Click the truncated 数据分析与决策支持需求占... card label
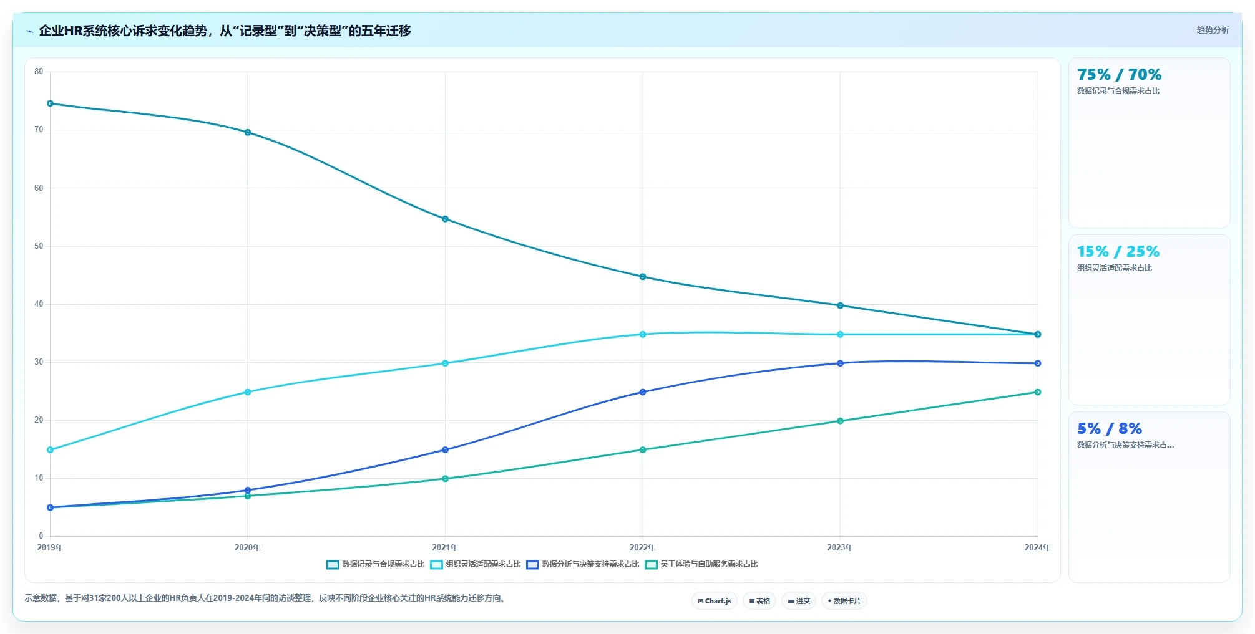 tap(1126, 445)
